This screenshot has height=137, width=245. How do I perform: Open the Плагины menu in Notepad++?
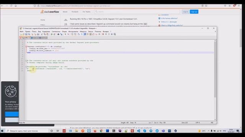(98, 32)
